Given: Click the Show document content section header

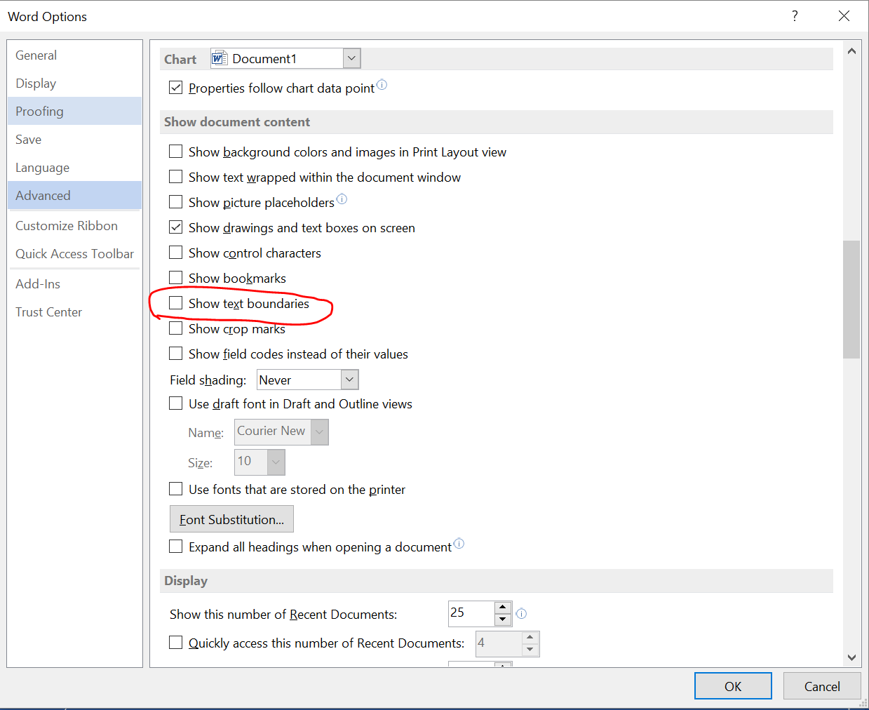Looking at the screenshot, I should [x=496, y=122].
